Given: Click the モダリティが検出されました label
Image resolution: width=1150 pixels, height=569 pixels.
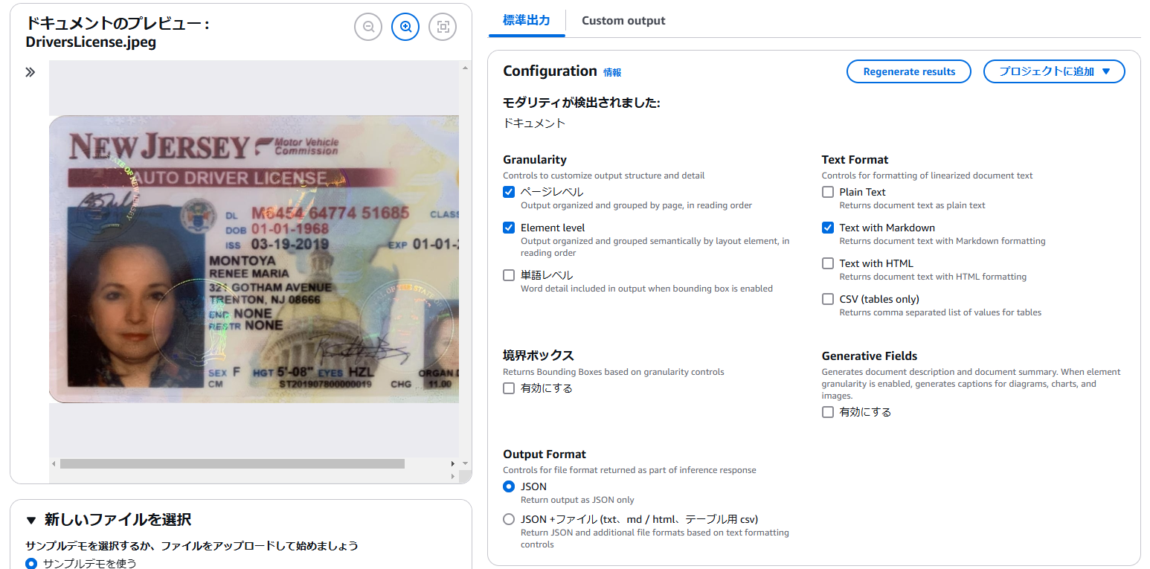Looking at the screenshot, I should pyautogui.click(x=582, y=103).
